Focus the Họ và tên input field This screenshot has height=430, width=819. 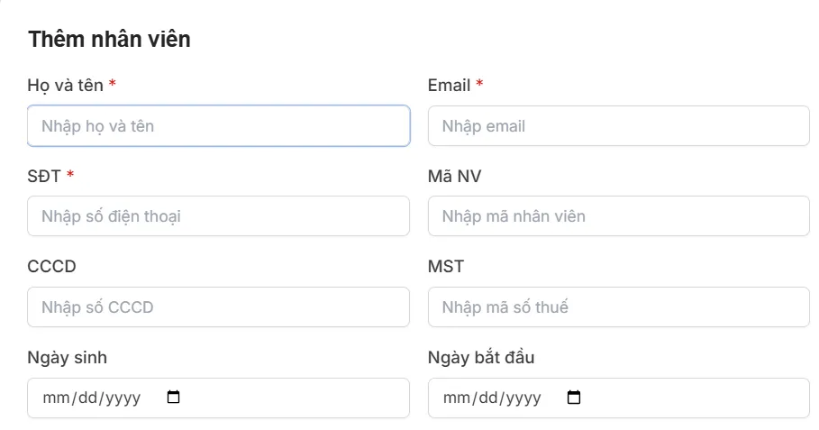(x=218, y=126)
